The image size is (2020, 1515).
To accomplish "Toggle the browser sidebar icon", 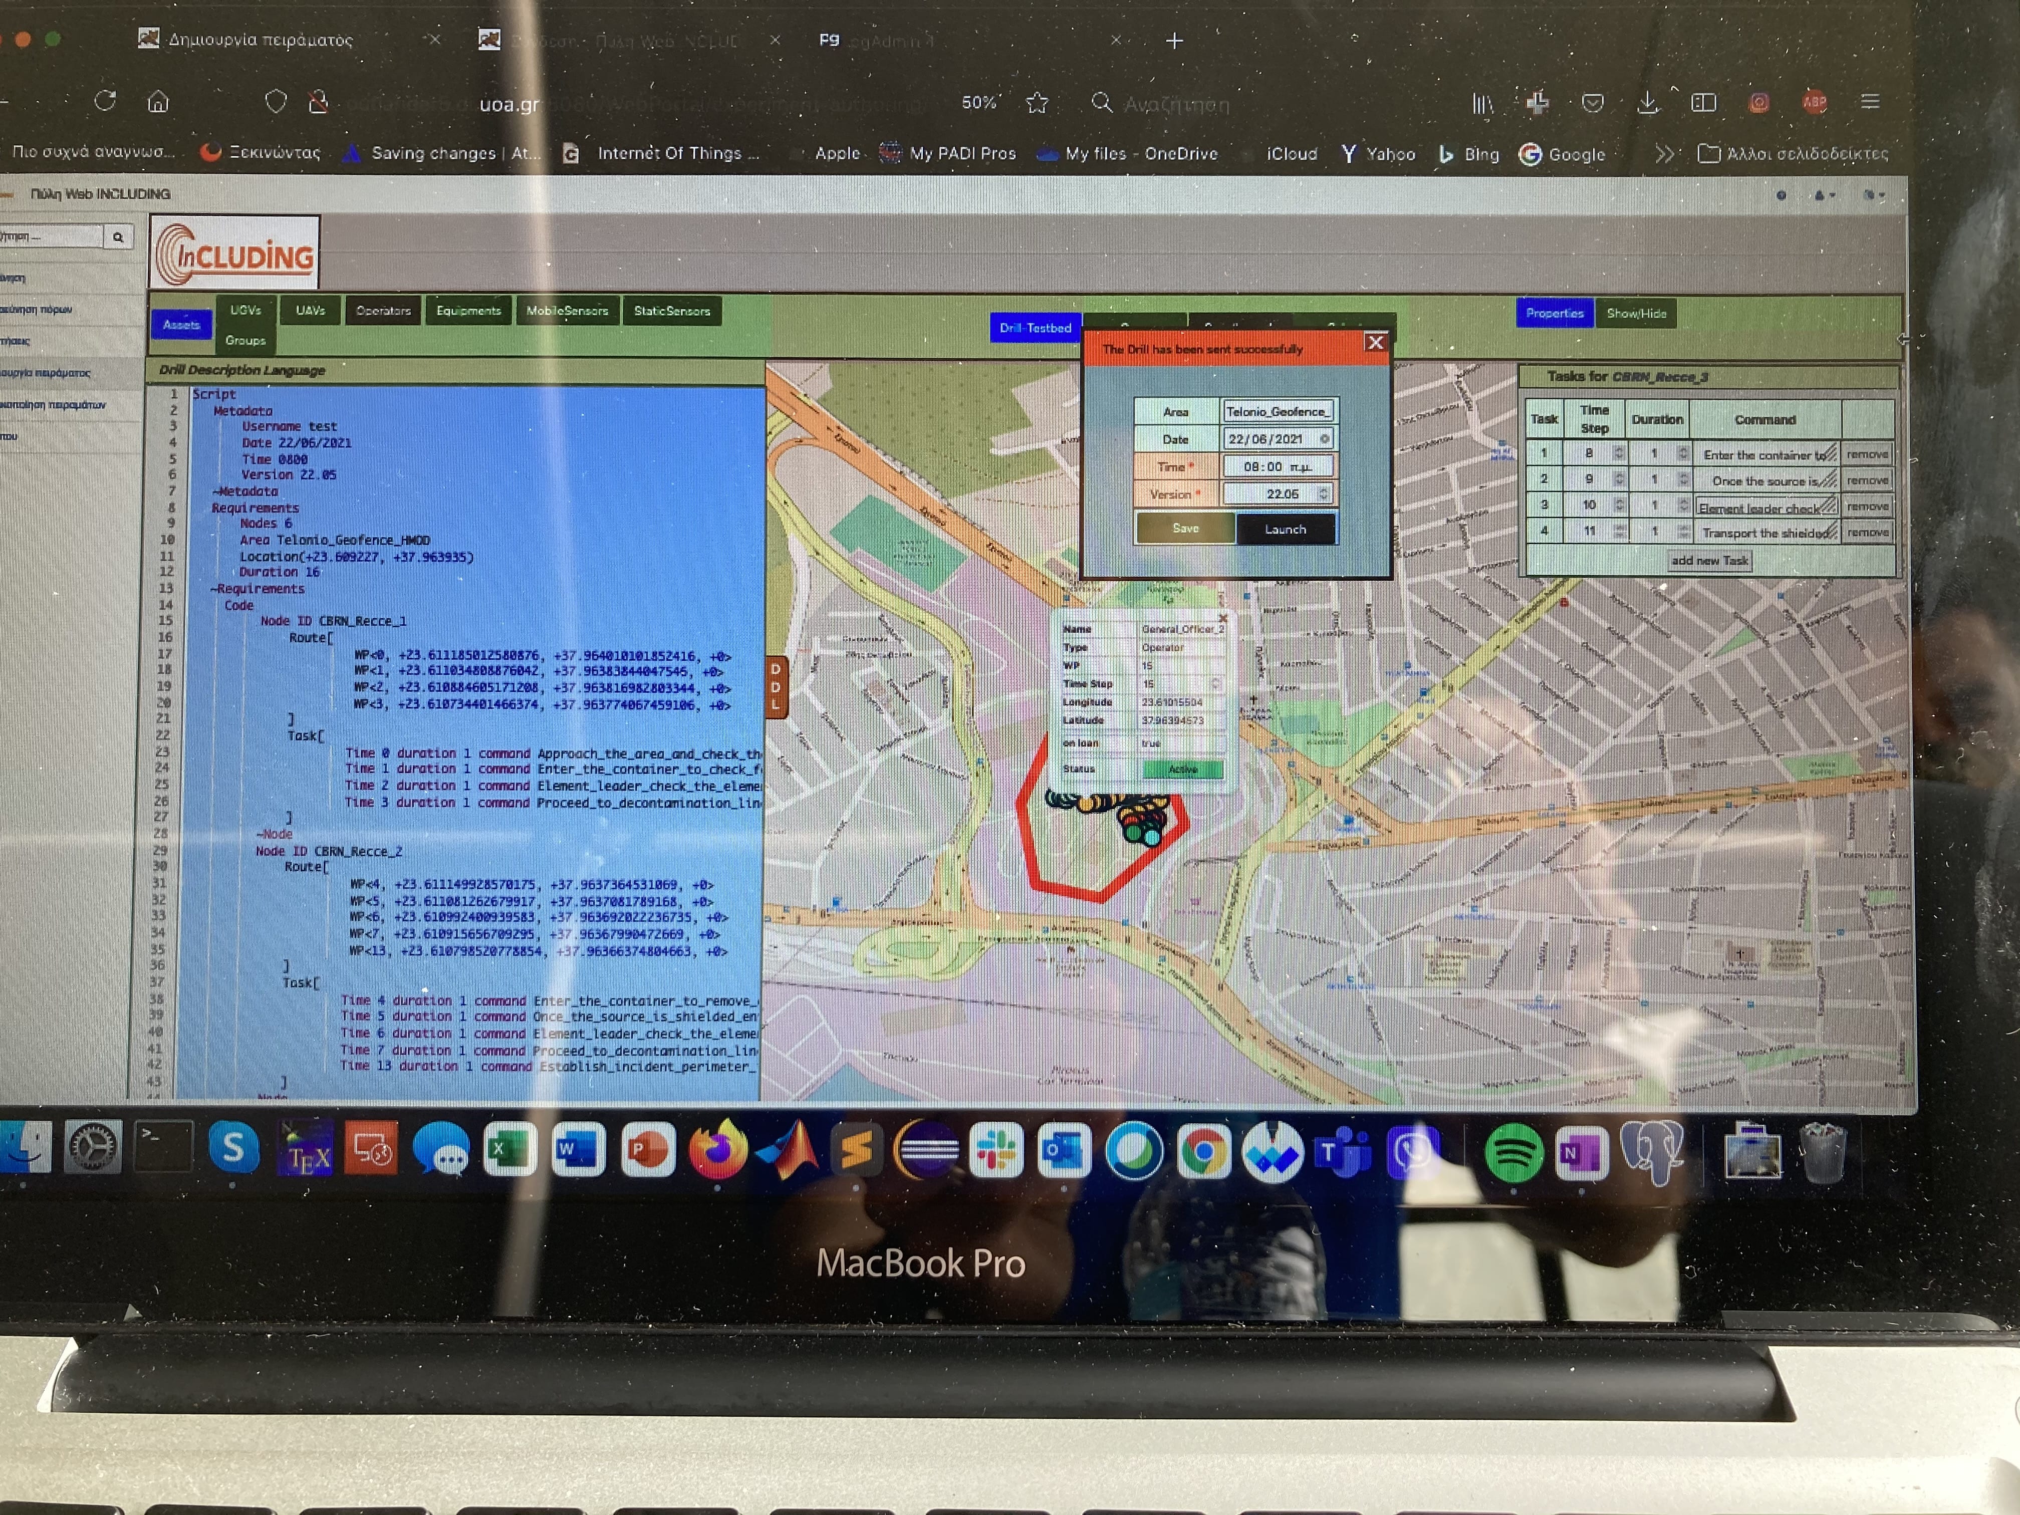I will pyautogui.click(x=1704, y=102).
